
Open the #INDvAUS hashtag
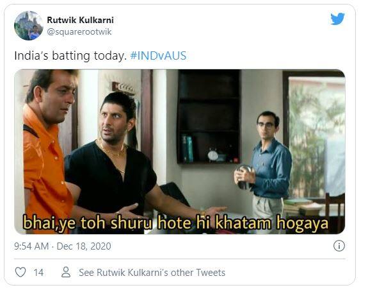tap(158, 56)
